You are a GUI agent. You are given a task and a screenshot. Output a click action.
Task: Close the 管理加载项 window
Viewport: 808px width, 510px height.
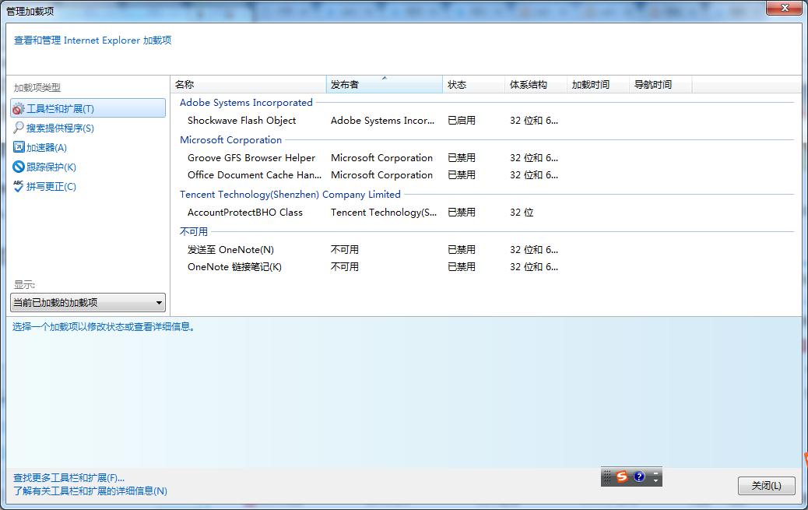tap(784, 8)
